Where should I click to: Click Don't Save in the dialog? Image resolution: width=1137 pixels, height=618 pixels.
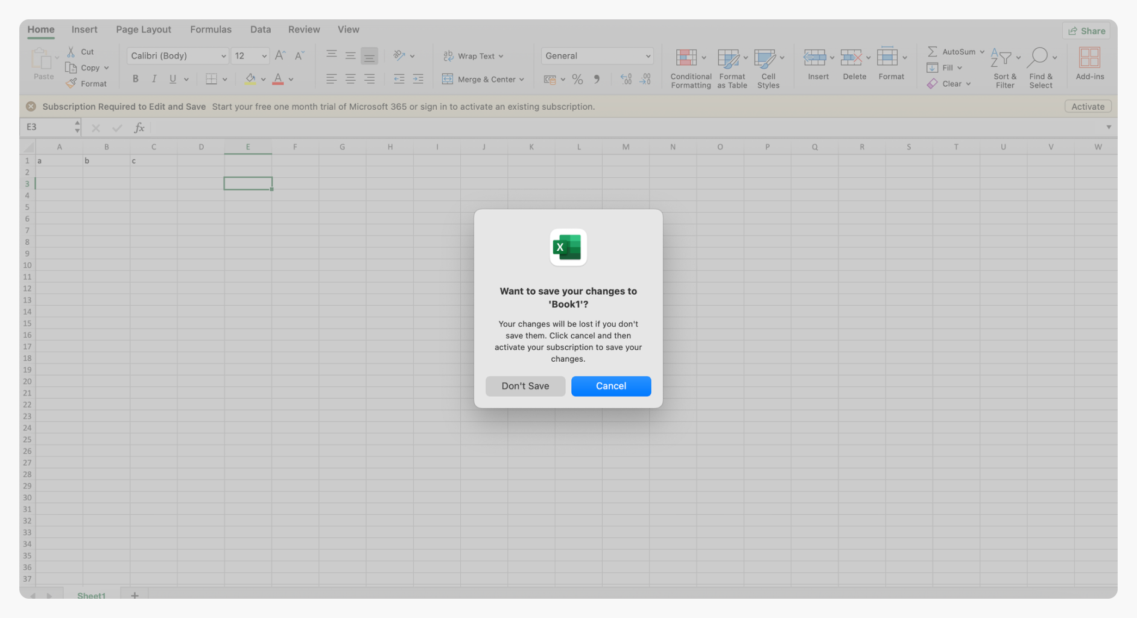pos(525,386)
